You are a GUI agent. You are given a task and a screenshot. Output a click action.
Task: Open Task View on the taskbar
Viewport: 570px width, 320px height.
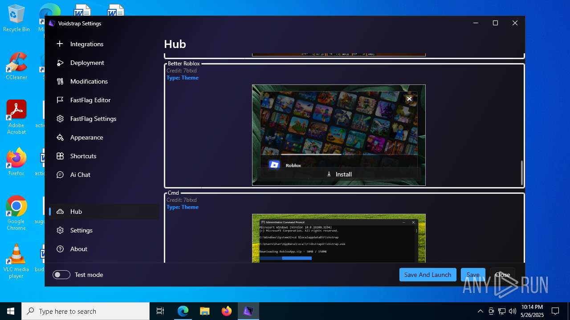(x=160, y=311)
